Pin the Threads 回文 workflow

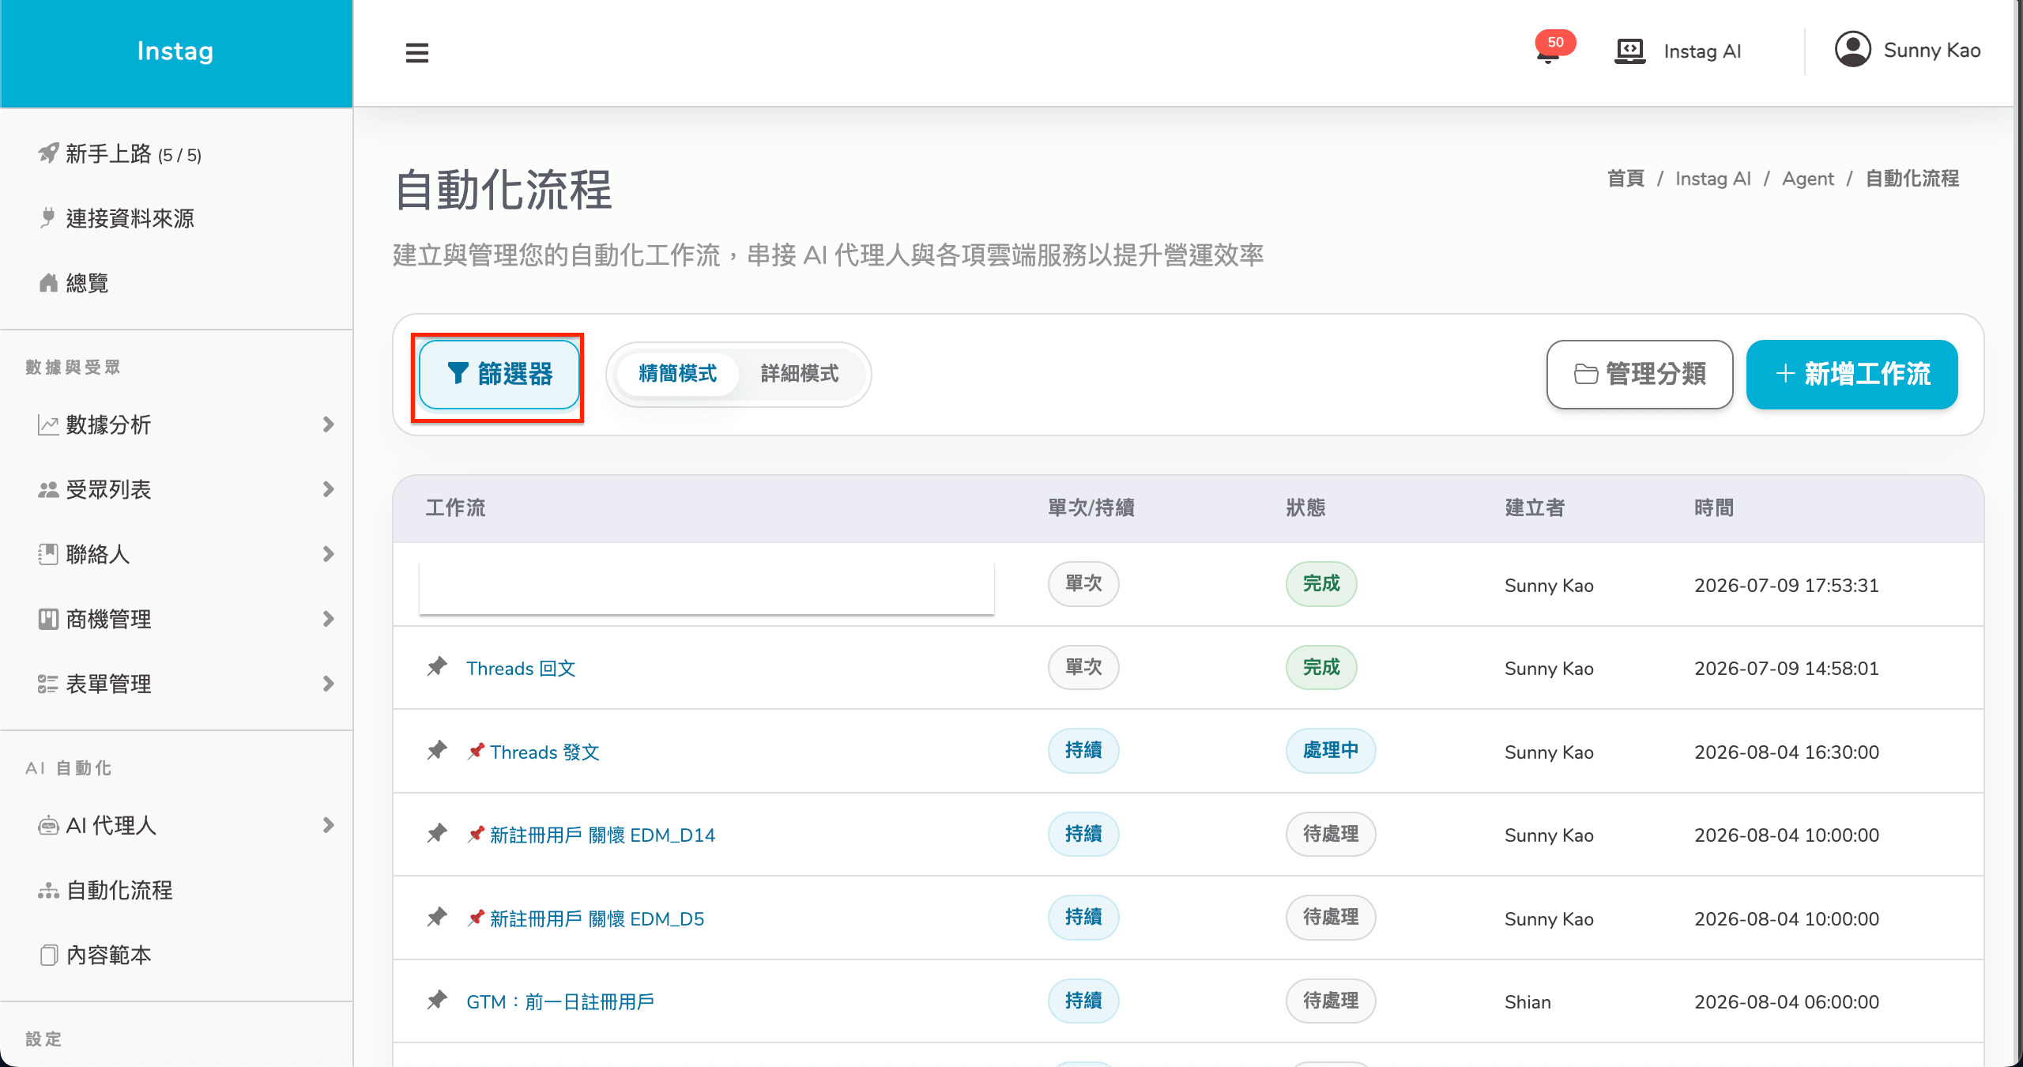[437, 667]
